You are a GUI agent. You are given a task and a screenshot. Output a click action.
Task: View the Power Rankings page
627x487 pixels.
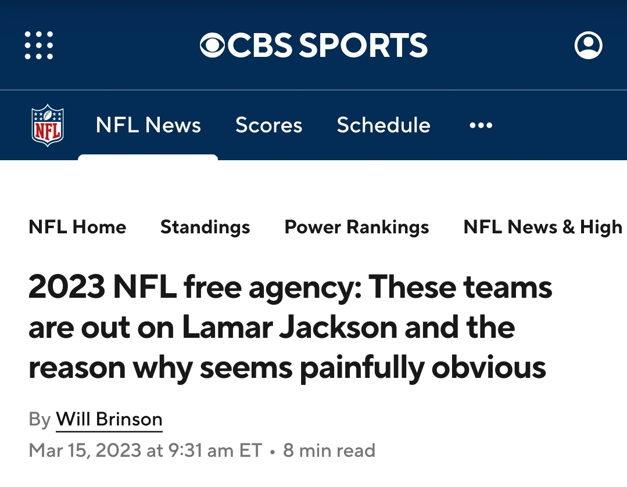357,228
